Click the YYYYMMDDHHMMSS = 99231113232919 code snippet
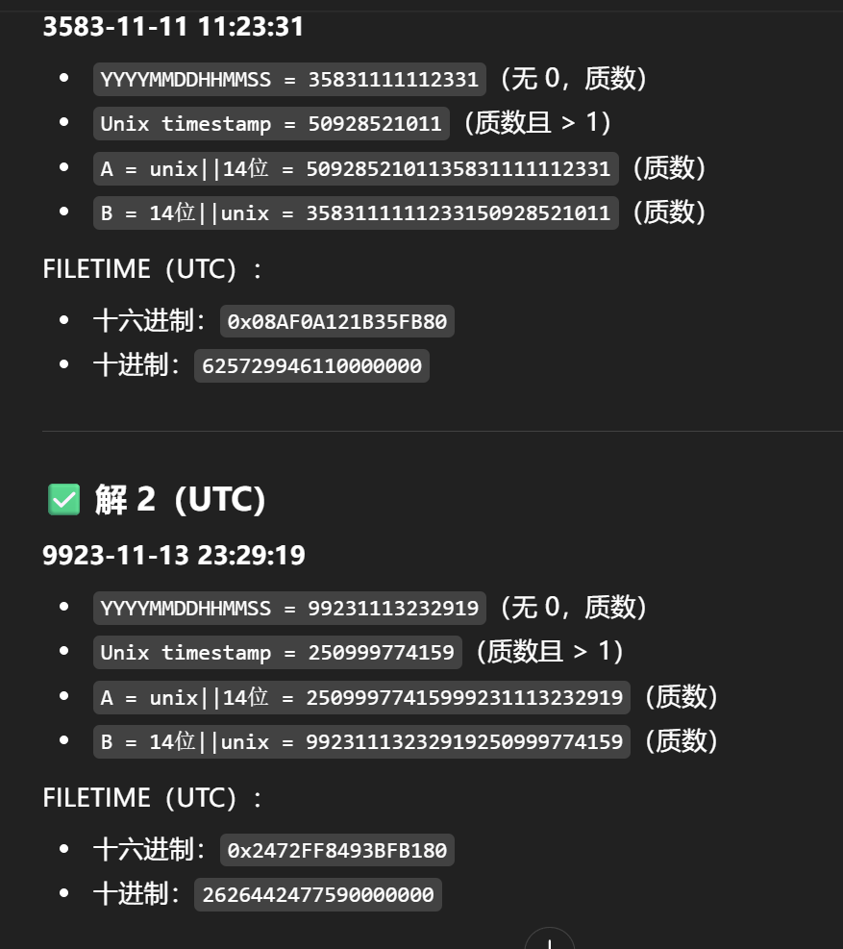This screenshot has width=843, height=949. (x=289, y=608)
